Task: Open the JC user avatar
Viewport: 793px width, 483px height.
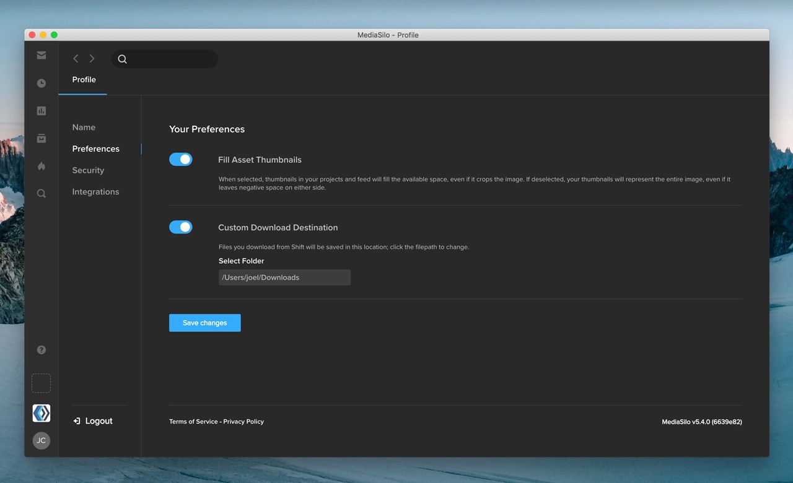Action: 42,441
